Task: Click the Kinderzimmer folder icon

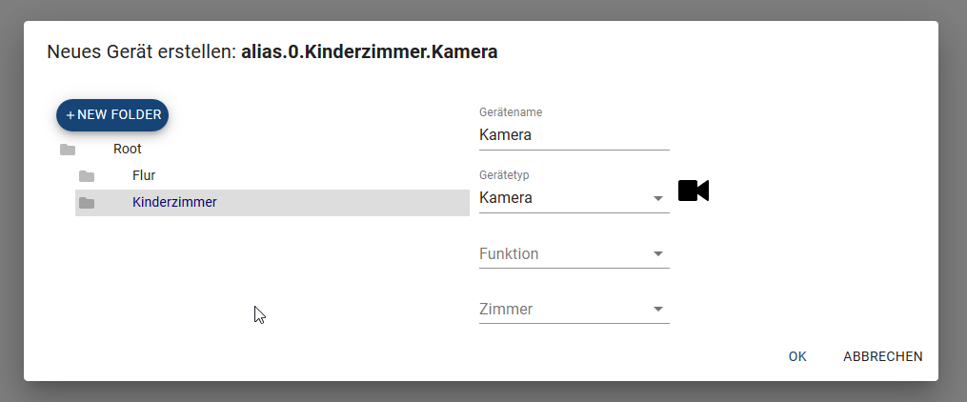Action: click(x=87, y=203)
